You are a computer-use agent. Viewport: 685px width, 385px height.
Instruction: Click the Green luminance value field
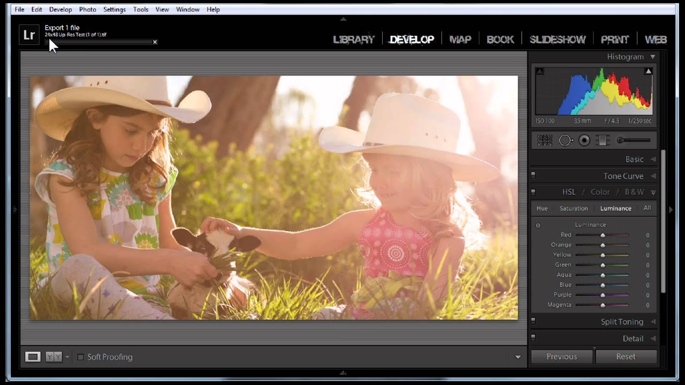point(647,265)
